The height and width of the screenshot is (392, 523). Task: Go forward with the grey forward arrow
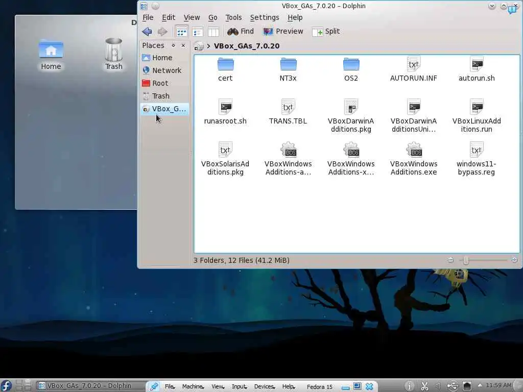pyautogui.click(x=162, y=32)
